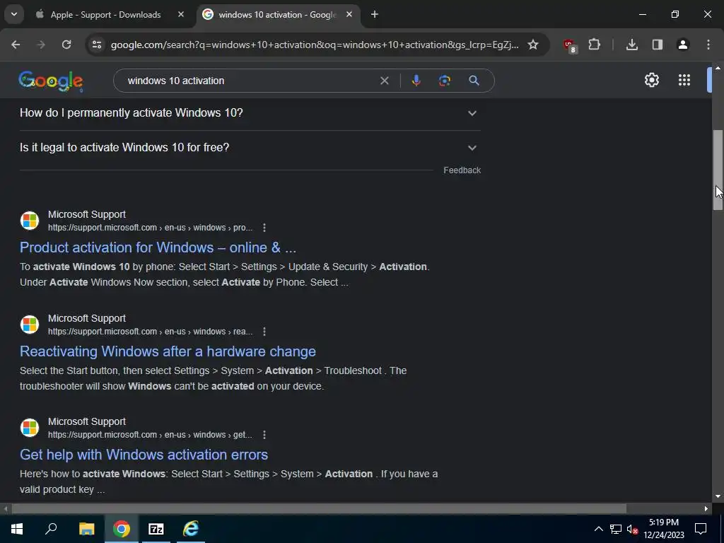
Task: Open File Explorer from taskbar
Action: click(86, 529)
